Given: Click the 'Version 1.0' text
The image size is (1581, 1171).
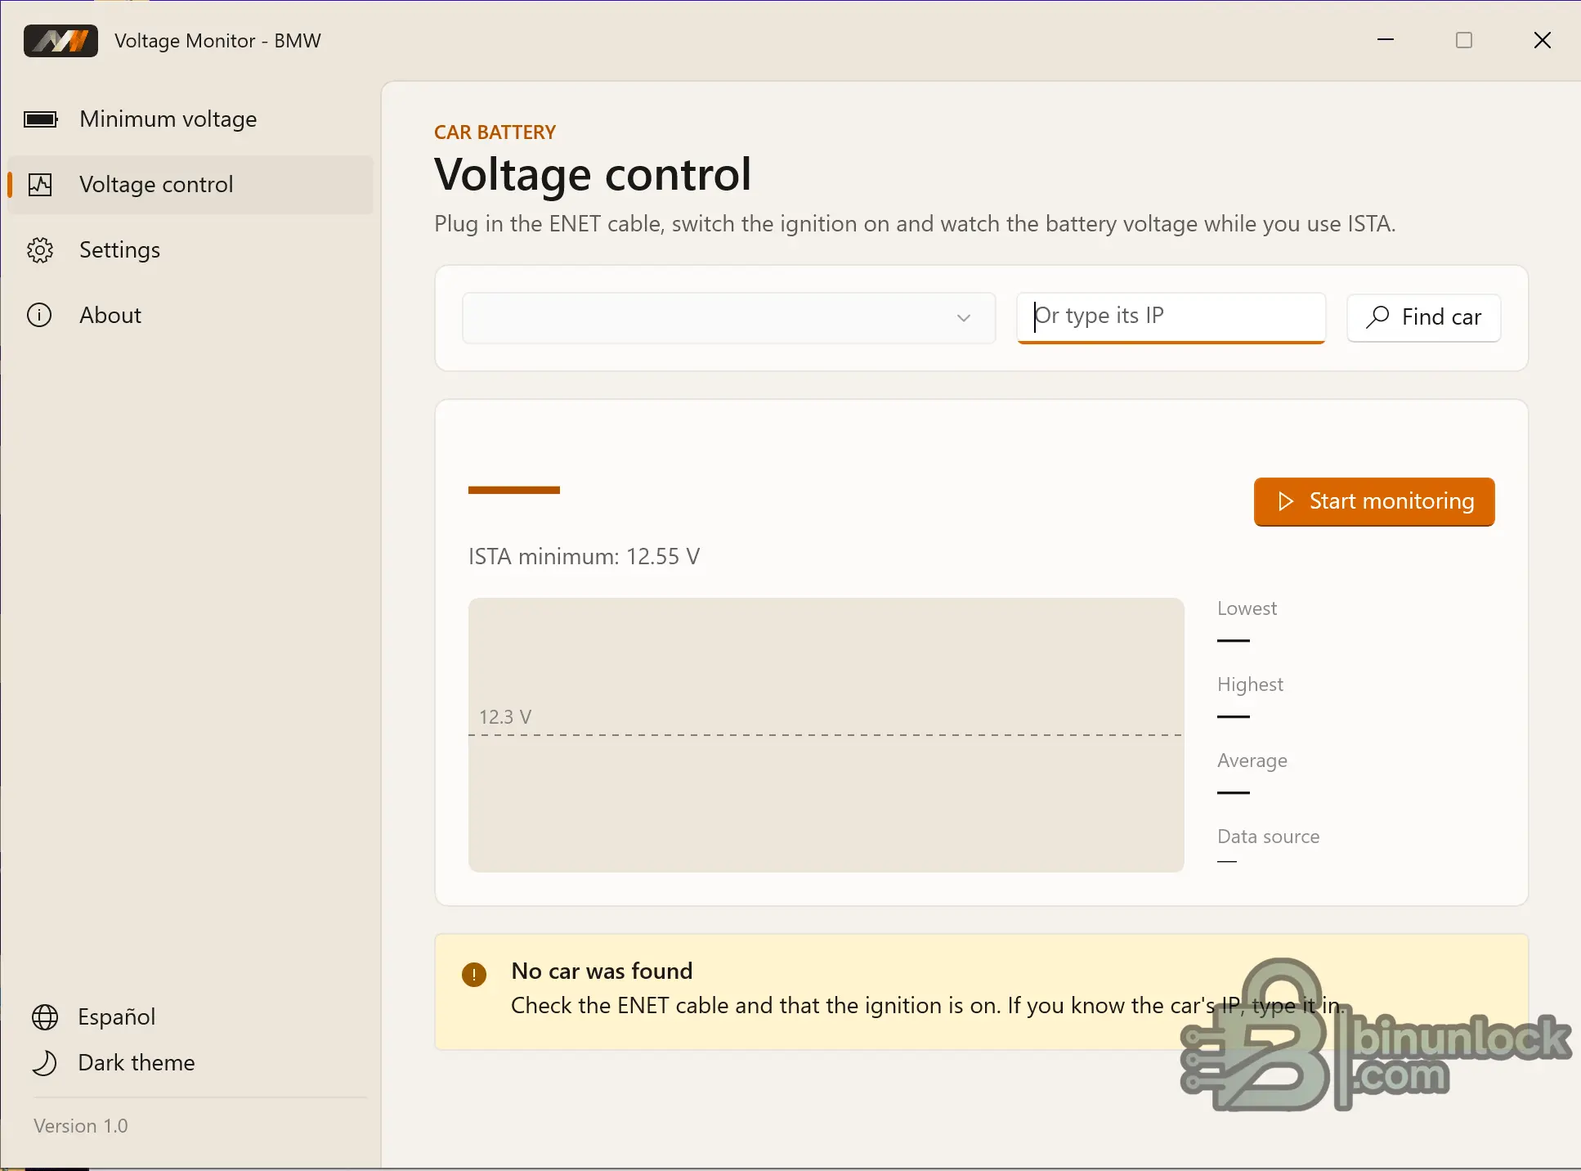Looking at the screenshot, I should (81, 1126).
